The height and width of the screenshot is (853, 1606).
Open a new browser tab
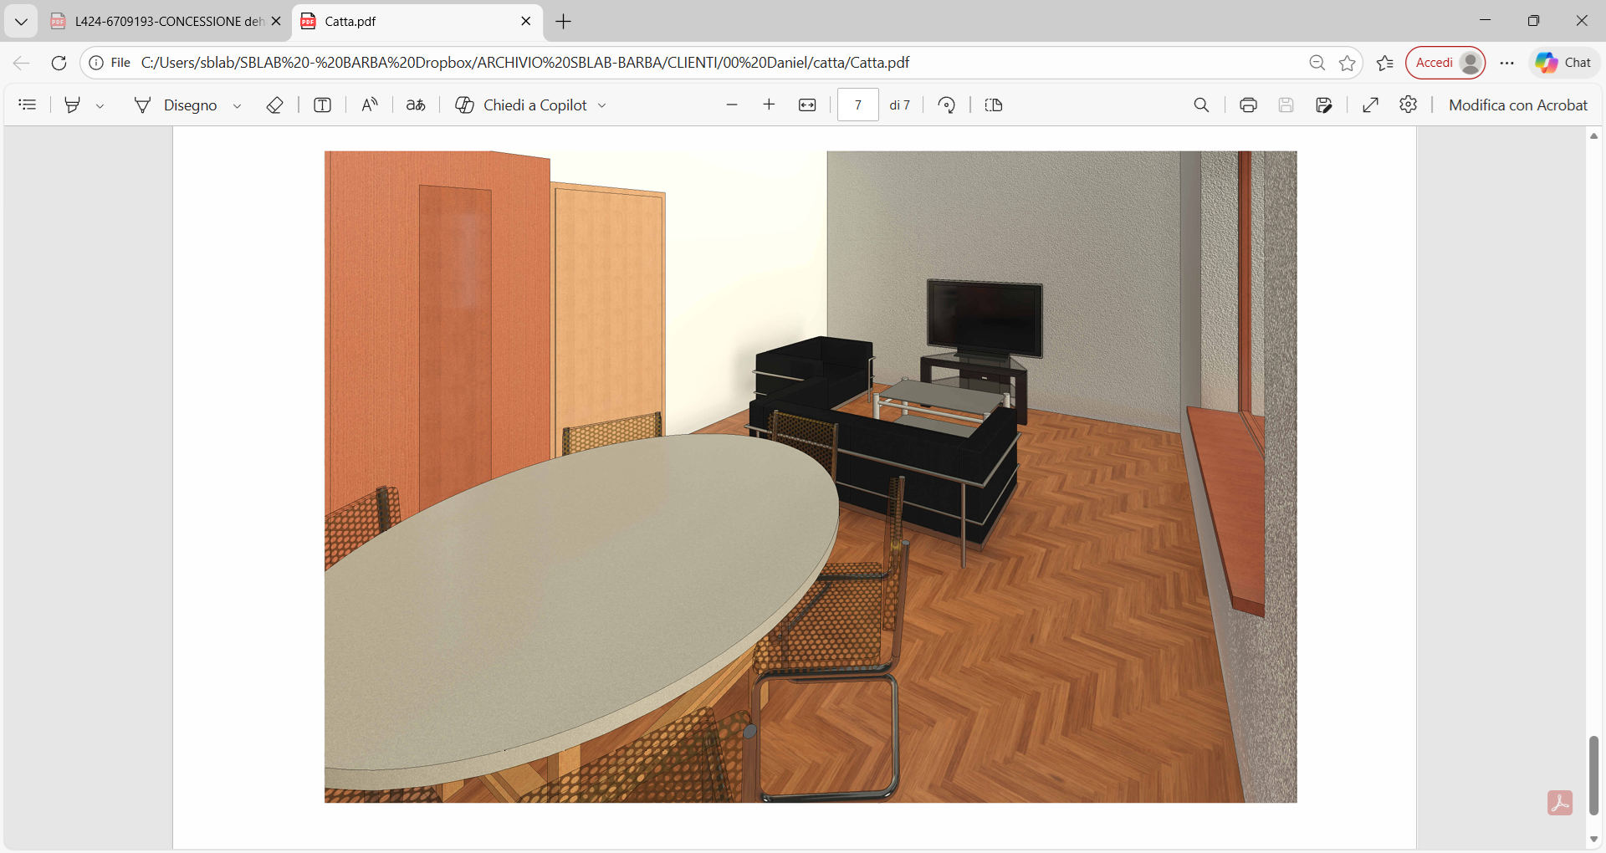[x=564, y=22]
